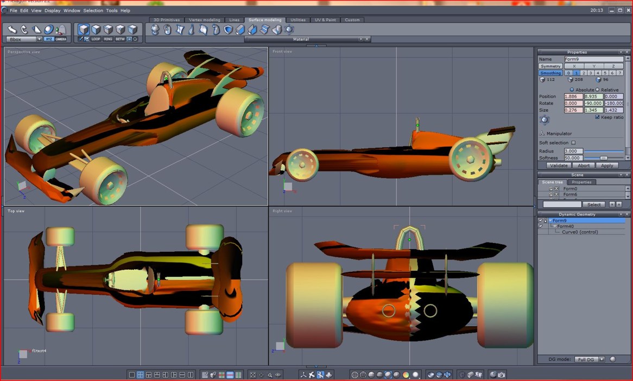
Task: Collapse the Form9 tree node
Action: pos(549,221)
